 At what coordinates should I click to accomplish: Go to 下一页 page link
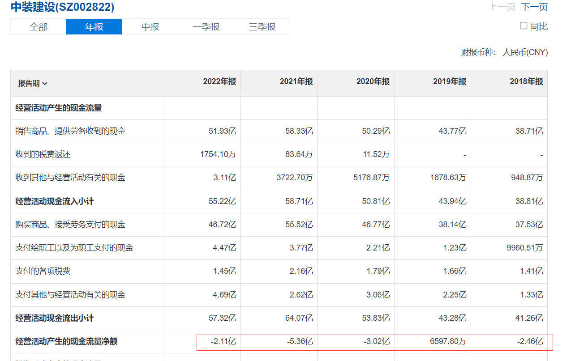pos(534,7)
